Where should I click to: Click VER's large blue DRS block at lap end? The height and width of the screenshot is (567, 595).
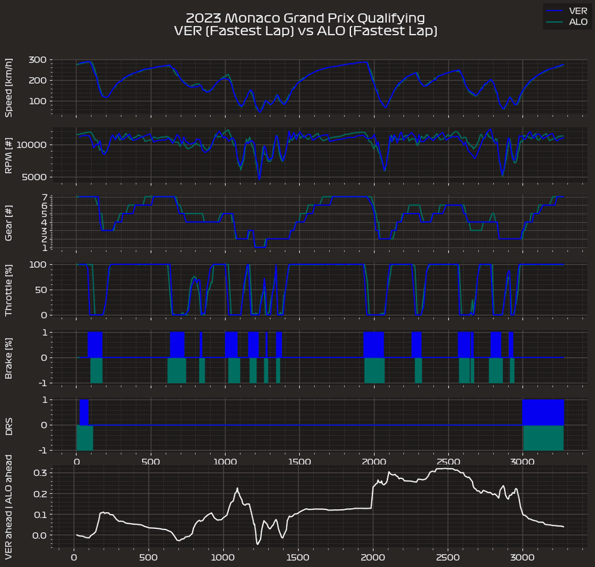click(x=543, y=412)
